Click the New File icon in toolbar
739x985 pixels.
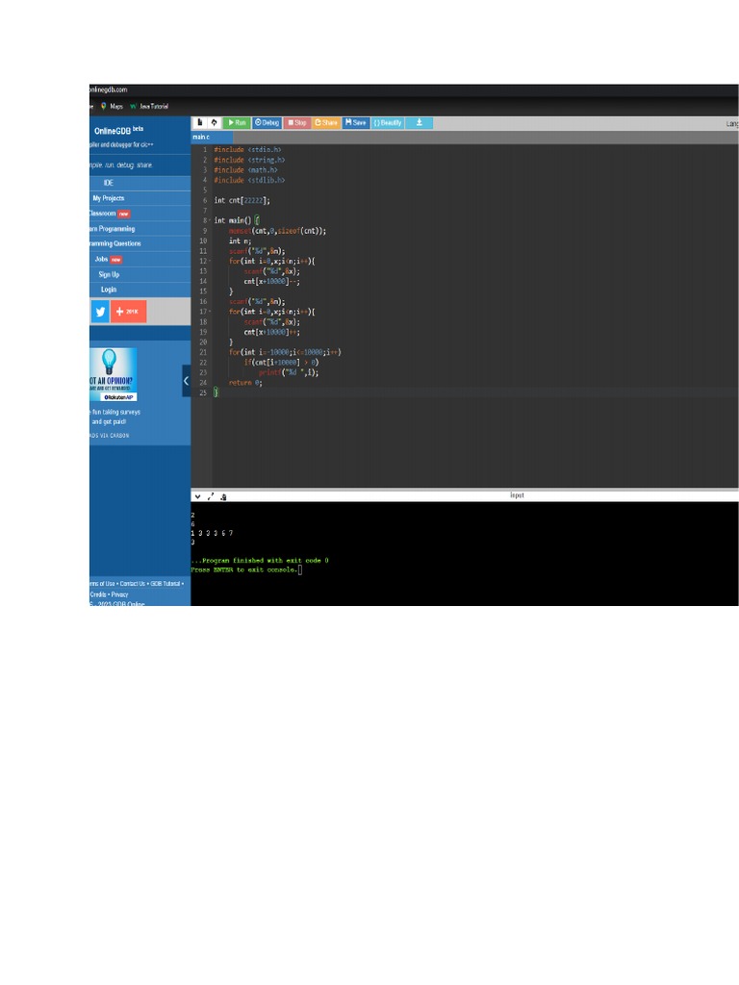[x=200, y=123]
